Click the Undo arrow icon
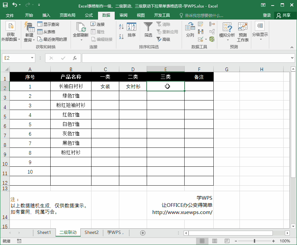This screenshot has height=245, width=297. (x=15, y=5)
